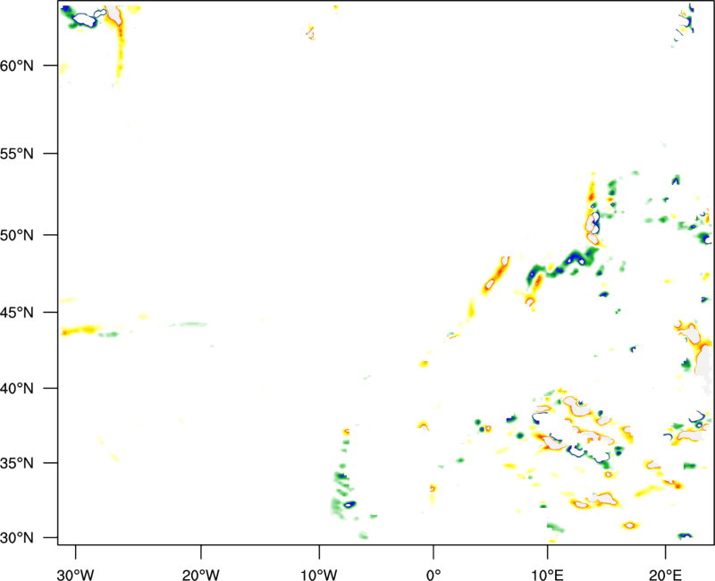Click the 20°W longitude label
This screenshot has width=715, height=581.
click(200, 575)
